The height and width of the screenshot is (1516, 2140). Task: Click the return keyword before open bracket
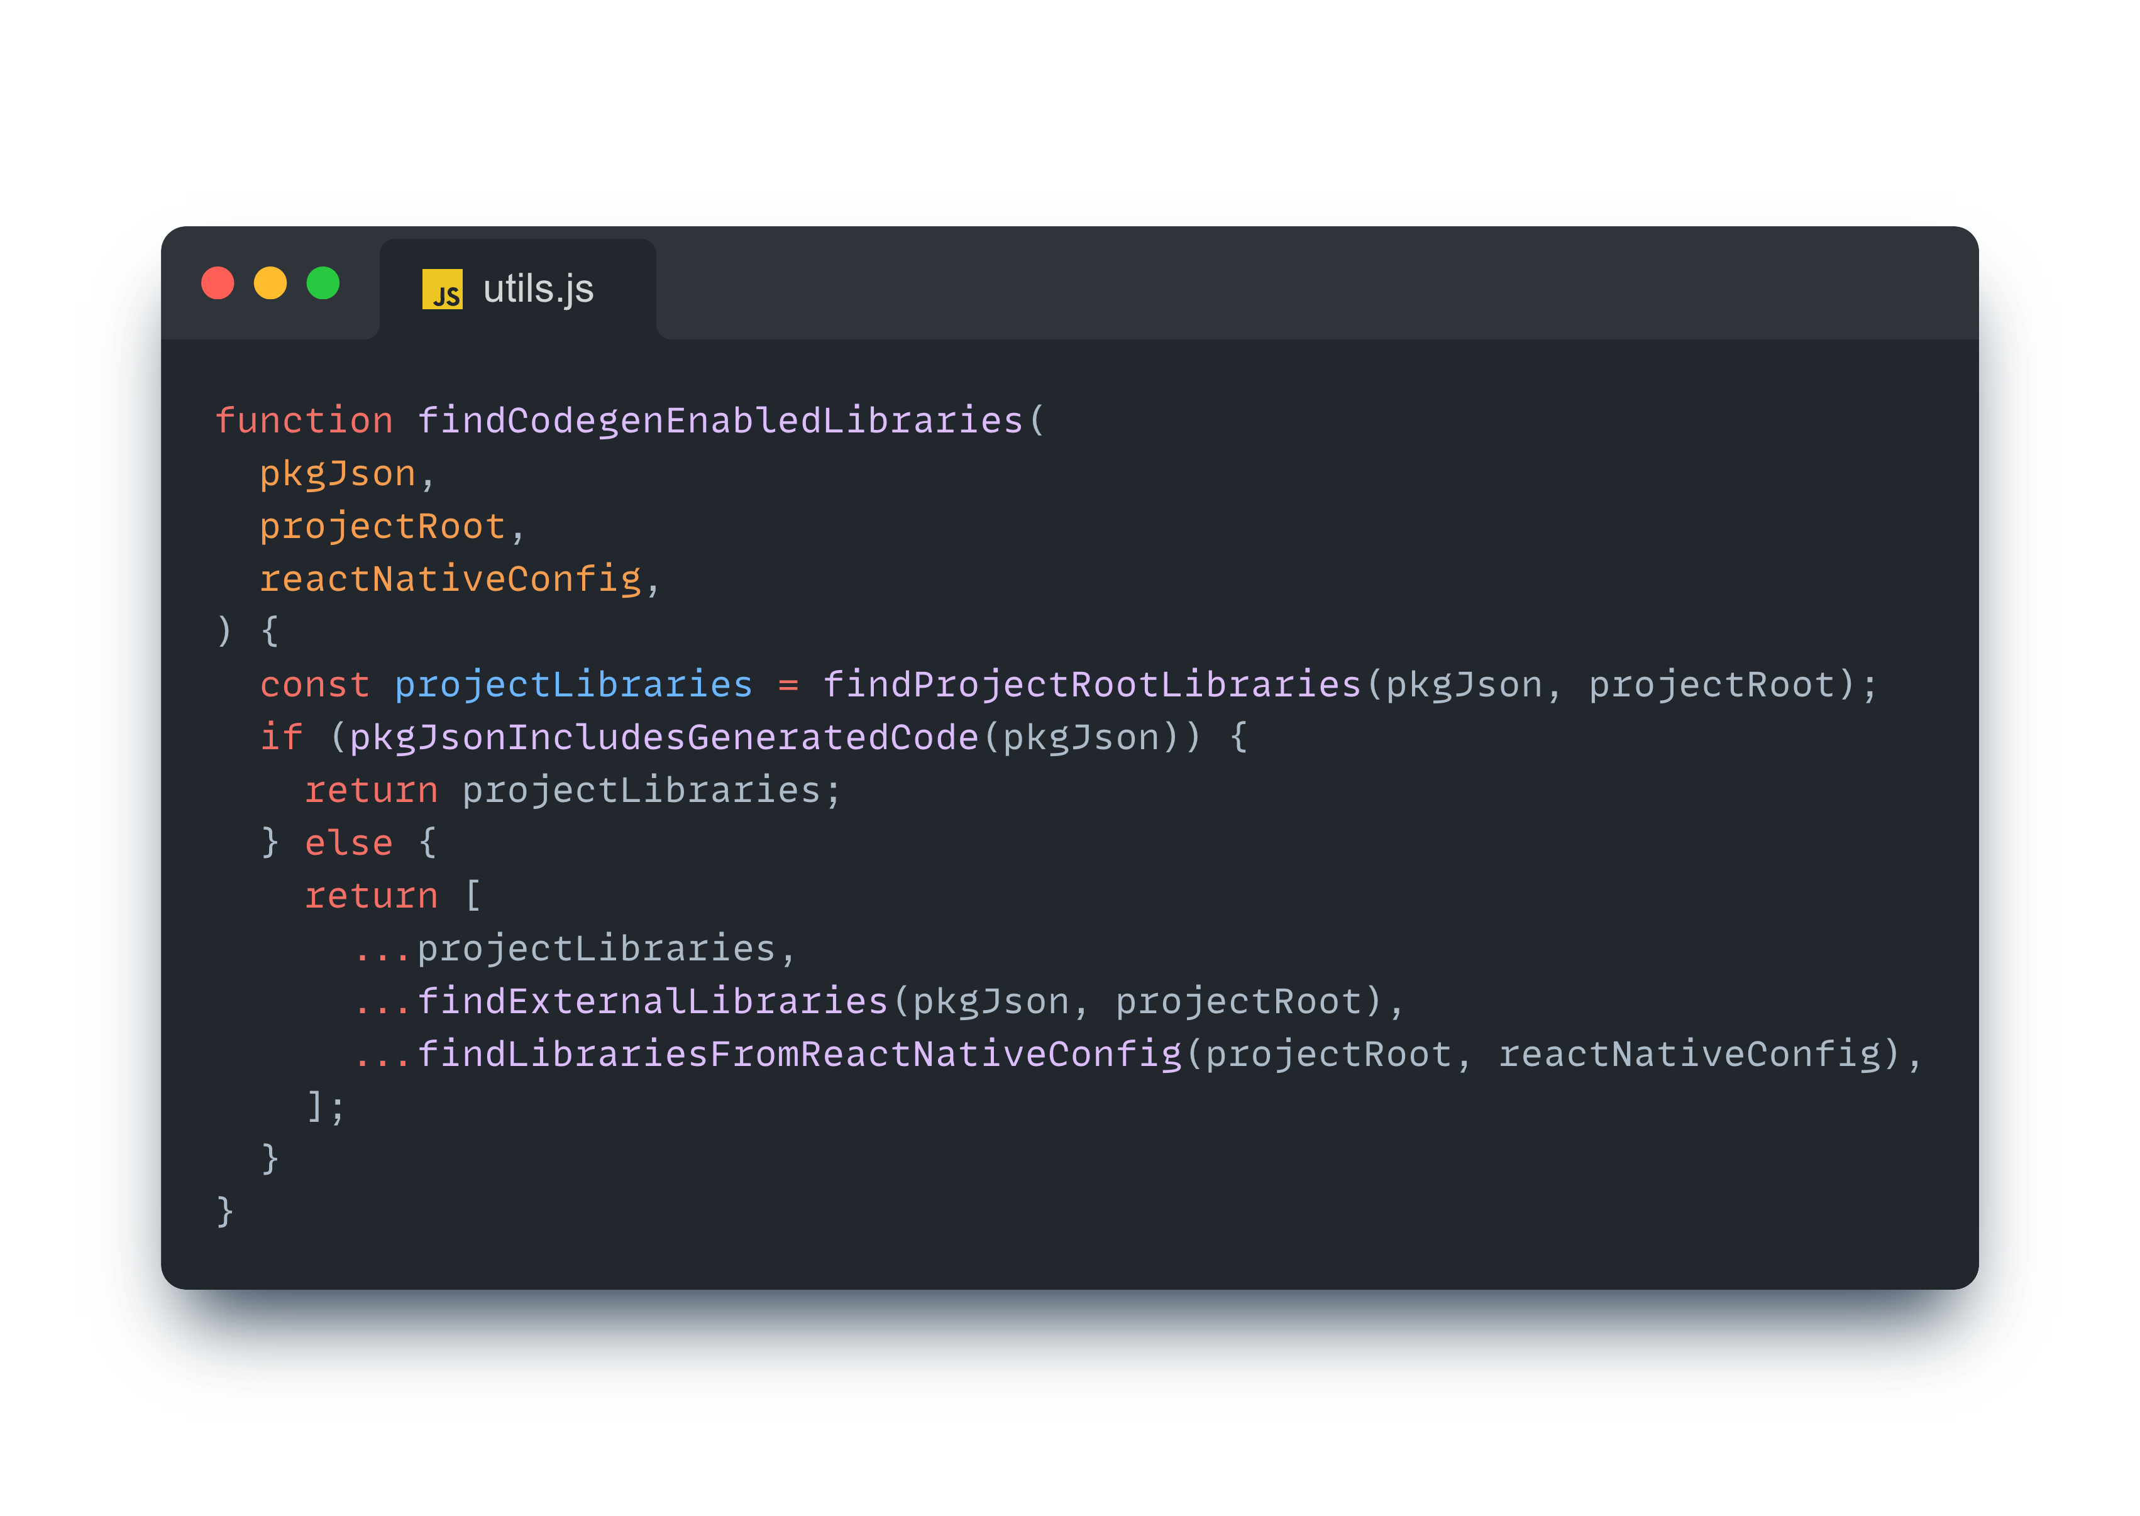pyautogui.click(x=371, y=896)
